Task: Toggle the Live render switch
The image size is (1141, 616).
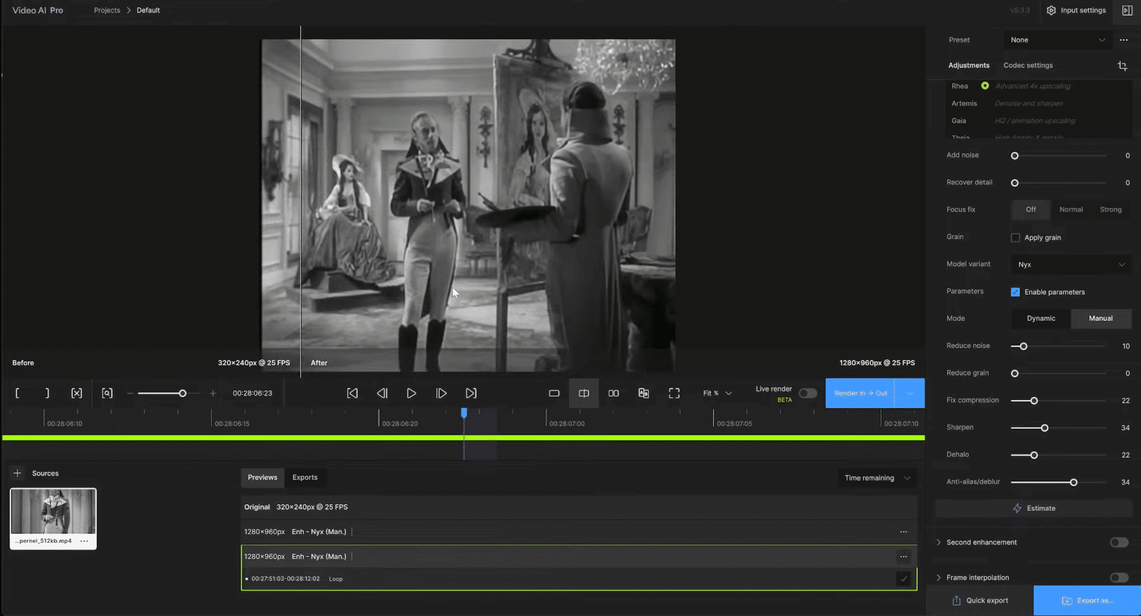Action: pyautogui.click(x=807, y=393)
